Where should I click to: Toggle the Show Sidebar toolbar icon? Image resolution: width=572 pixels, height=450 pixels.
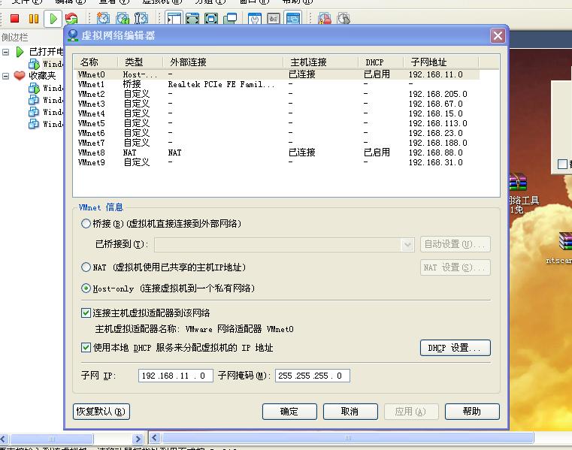tap(174, 19)
